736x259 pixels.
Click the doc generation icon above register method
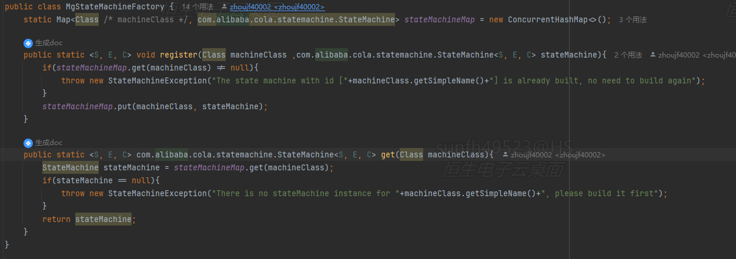[x=28, y=43]
